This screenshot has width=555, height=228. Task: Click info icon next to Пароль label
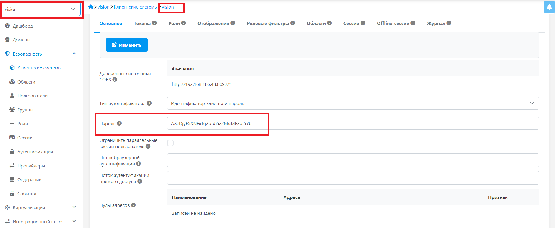click(119, 123)
